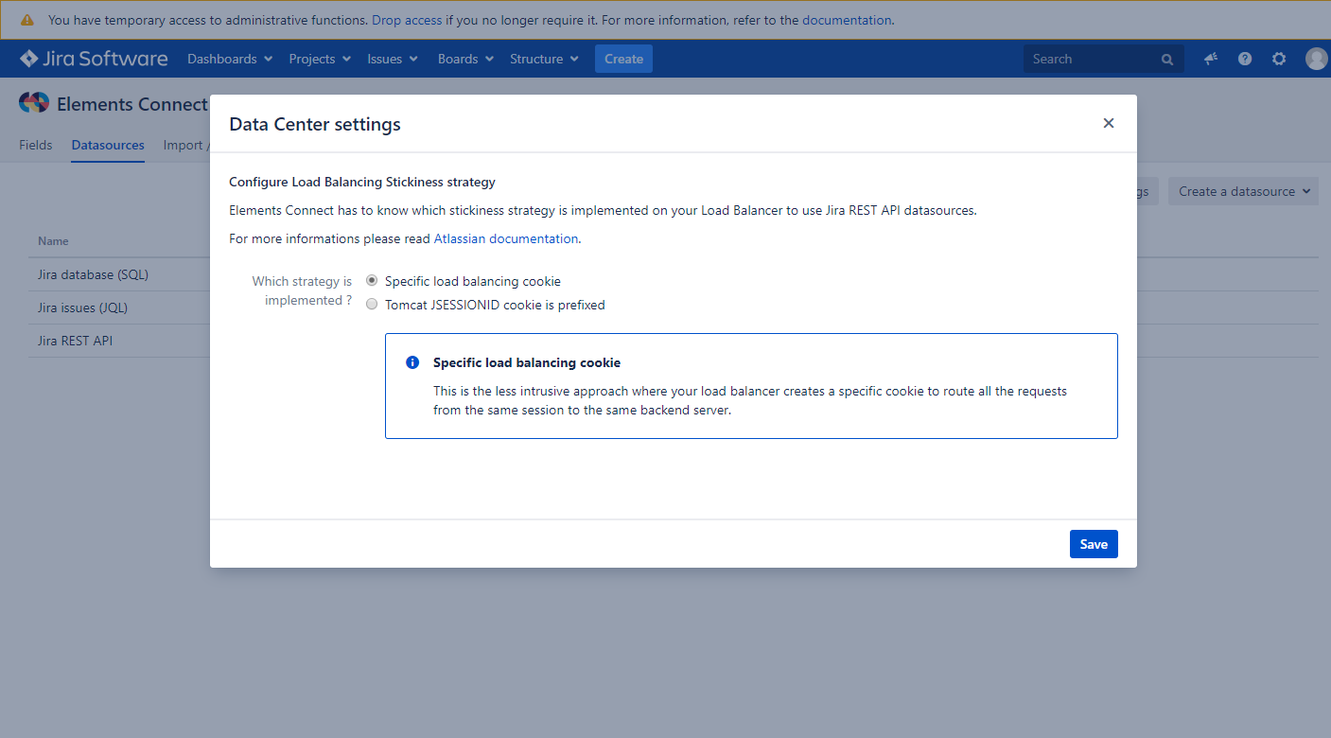Click the Elements Connect app logo
The height and width of the screenshot is (738, 1331).
pyautogui.click(x=34, y=103)
